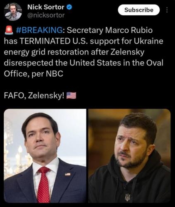Click the word TERMINATED in the post

[x=45, y=41]
